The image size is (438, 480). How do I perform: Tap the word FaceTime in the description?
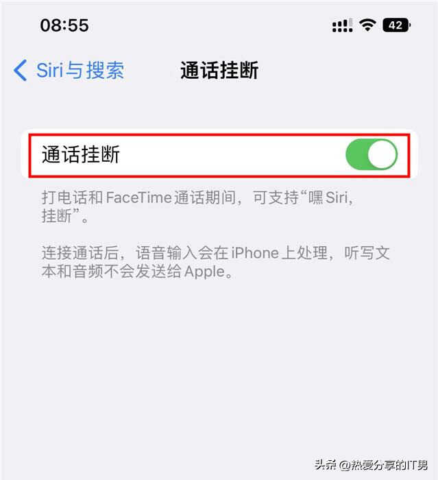tap(139, 197)
